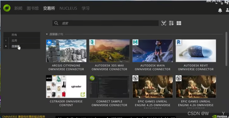Viewport: 229px width, 118px height.
Task: Collapse the 连接器 (19) section
Action: pyautogui.click(x=47, y=34)
